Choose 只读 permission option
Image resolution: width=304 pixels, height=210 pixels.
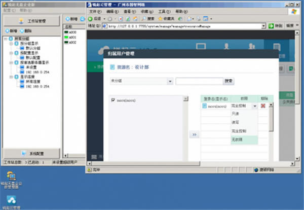[x=244, y=114]
